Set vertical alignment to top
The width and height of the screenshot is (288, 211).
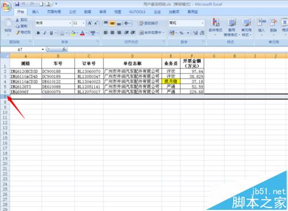[x=106, y=23]
